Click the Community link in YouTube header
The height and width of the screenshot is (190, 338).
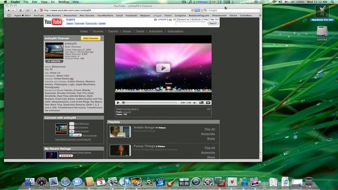point(91,23)
